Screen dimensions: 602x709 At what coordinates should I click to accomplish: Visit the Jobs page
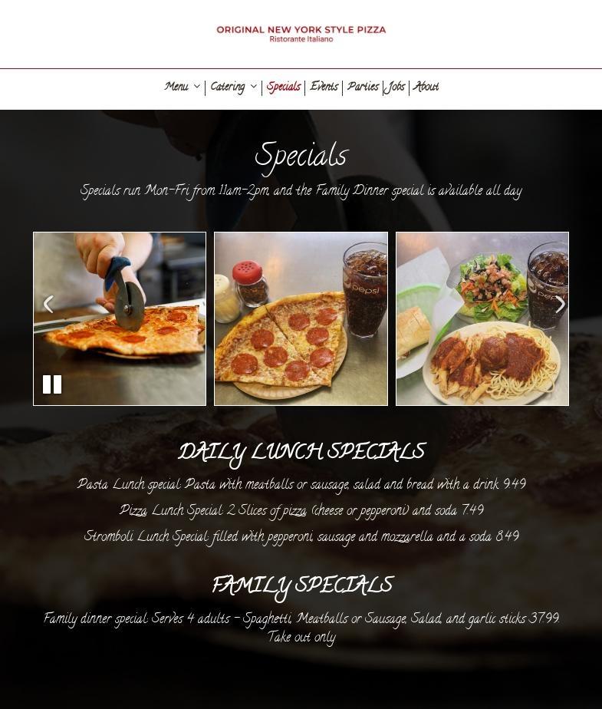[396, 87]
